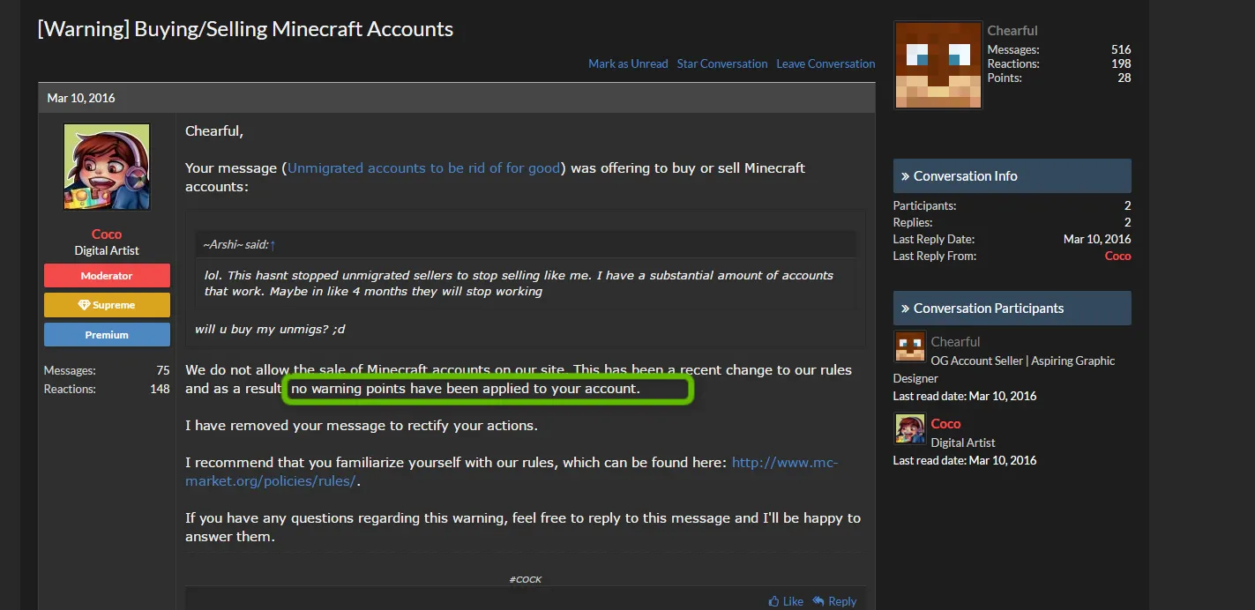The height and width of the screenshot is (610, 1255).
Task: Click Chearful's small avatar in participants list
Action: tap(909, 346)
